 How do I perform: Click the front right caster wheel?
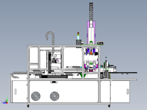click(x=109, y=106)
